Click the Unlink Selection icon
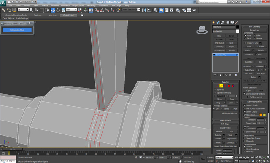 click(x=9, y=10)
